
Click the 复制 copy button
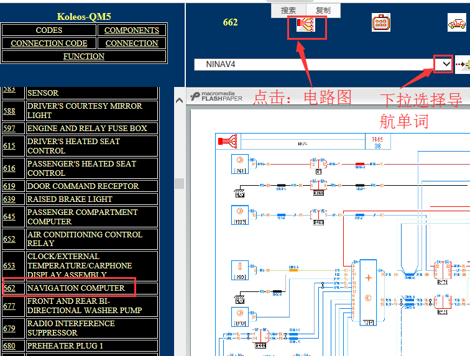tap(323, 11)
